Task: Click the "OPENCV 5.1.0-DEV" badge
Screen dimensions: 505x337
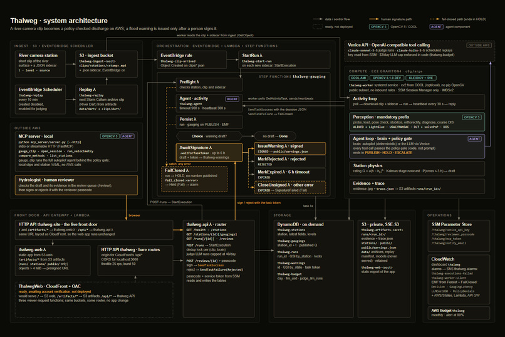Action: tap(387, 78)
